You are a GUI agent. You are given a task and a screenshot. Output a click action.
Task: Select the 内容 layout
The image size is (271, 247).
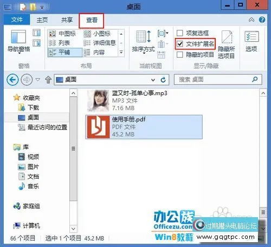94,53
